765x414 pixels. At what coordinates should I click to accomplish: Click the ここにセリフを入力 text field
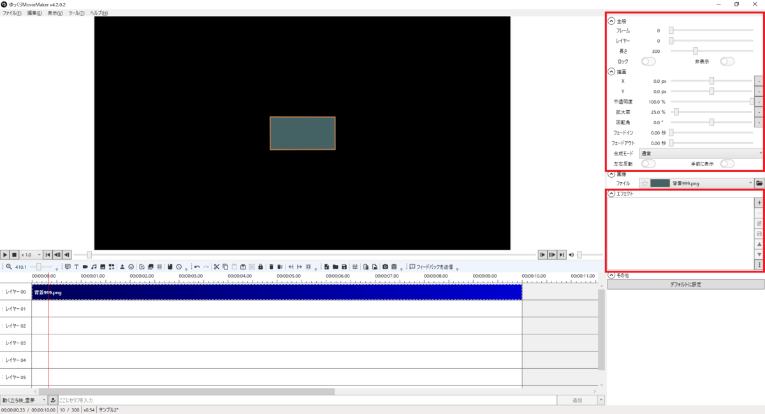point(307,400)
